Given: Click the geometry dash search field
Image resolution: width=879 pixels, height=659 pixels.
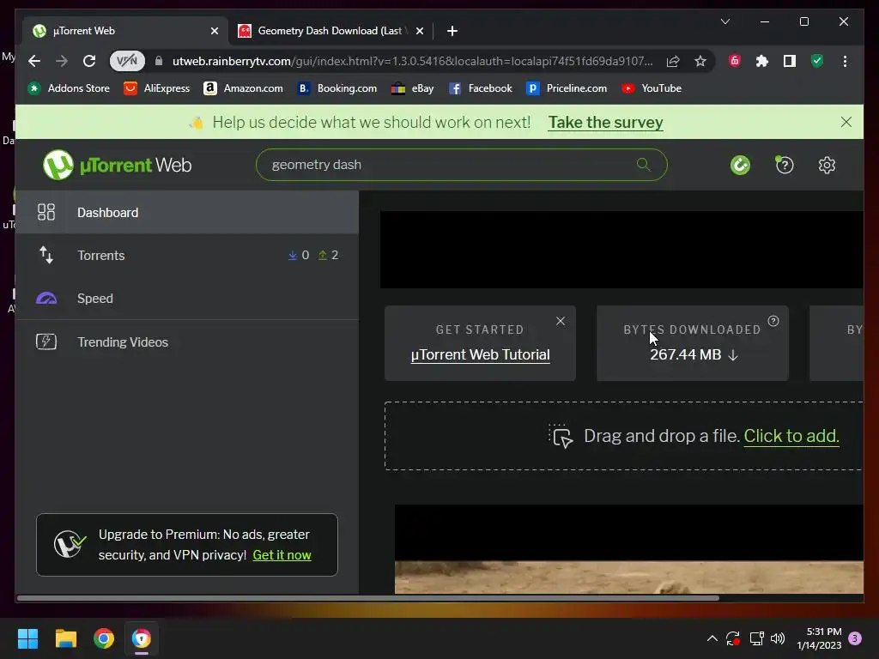Looking at the screenshot, I should coord(461,165).
